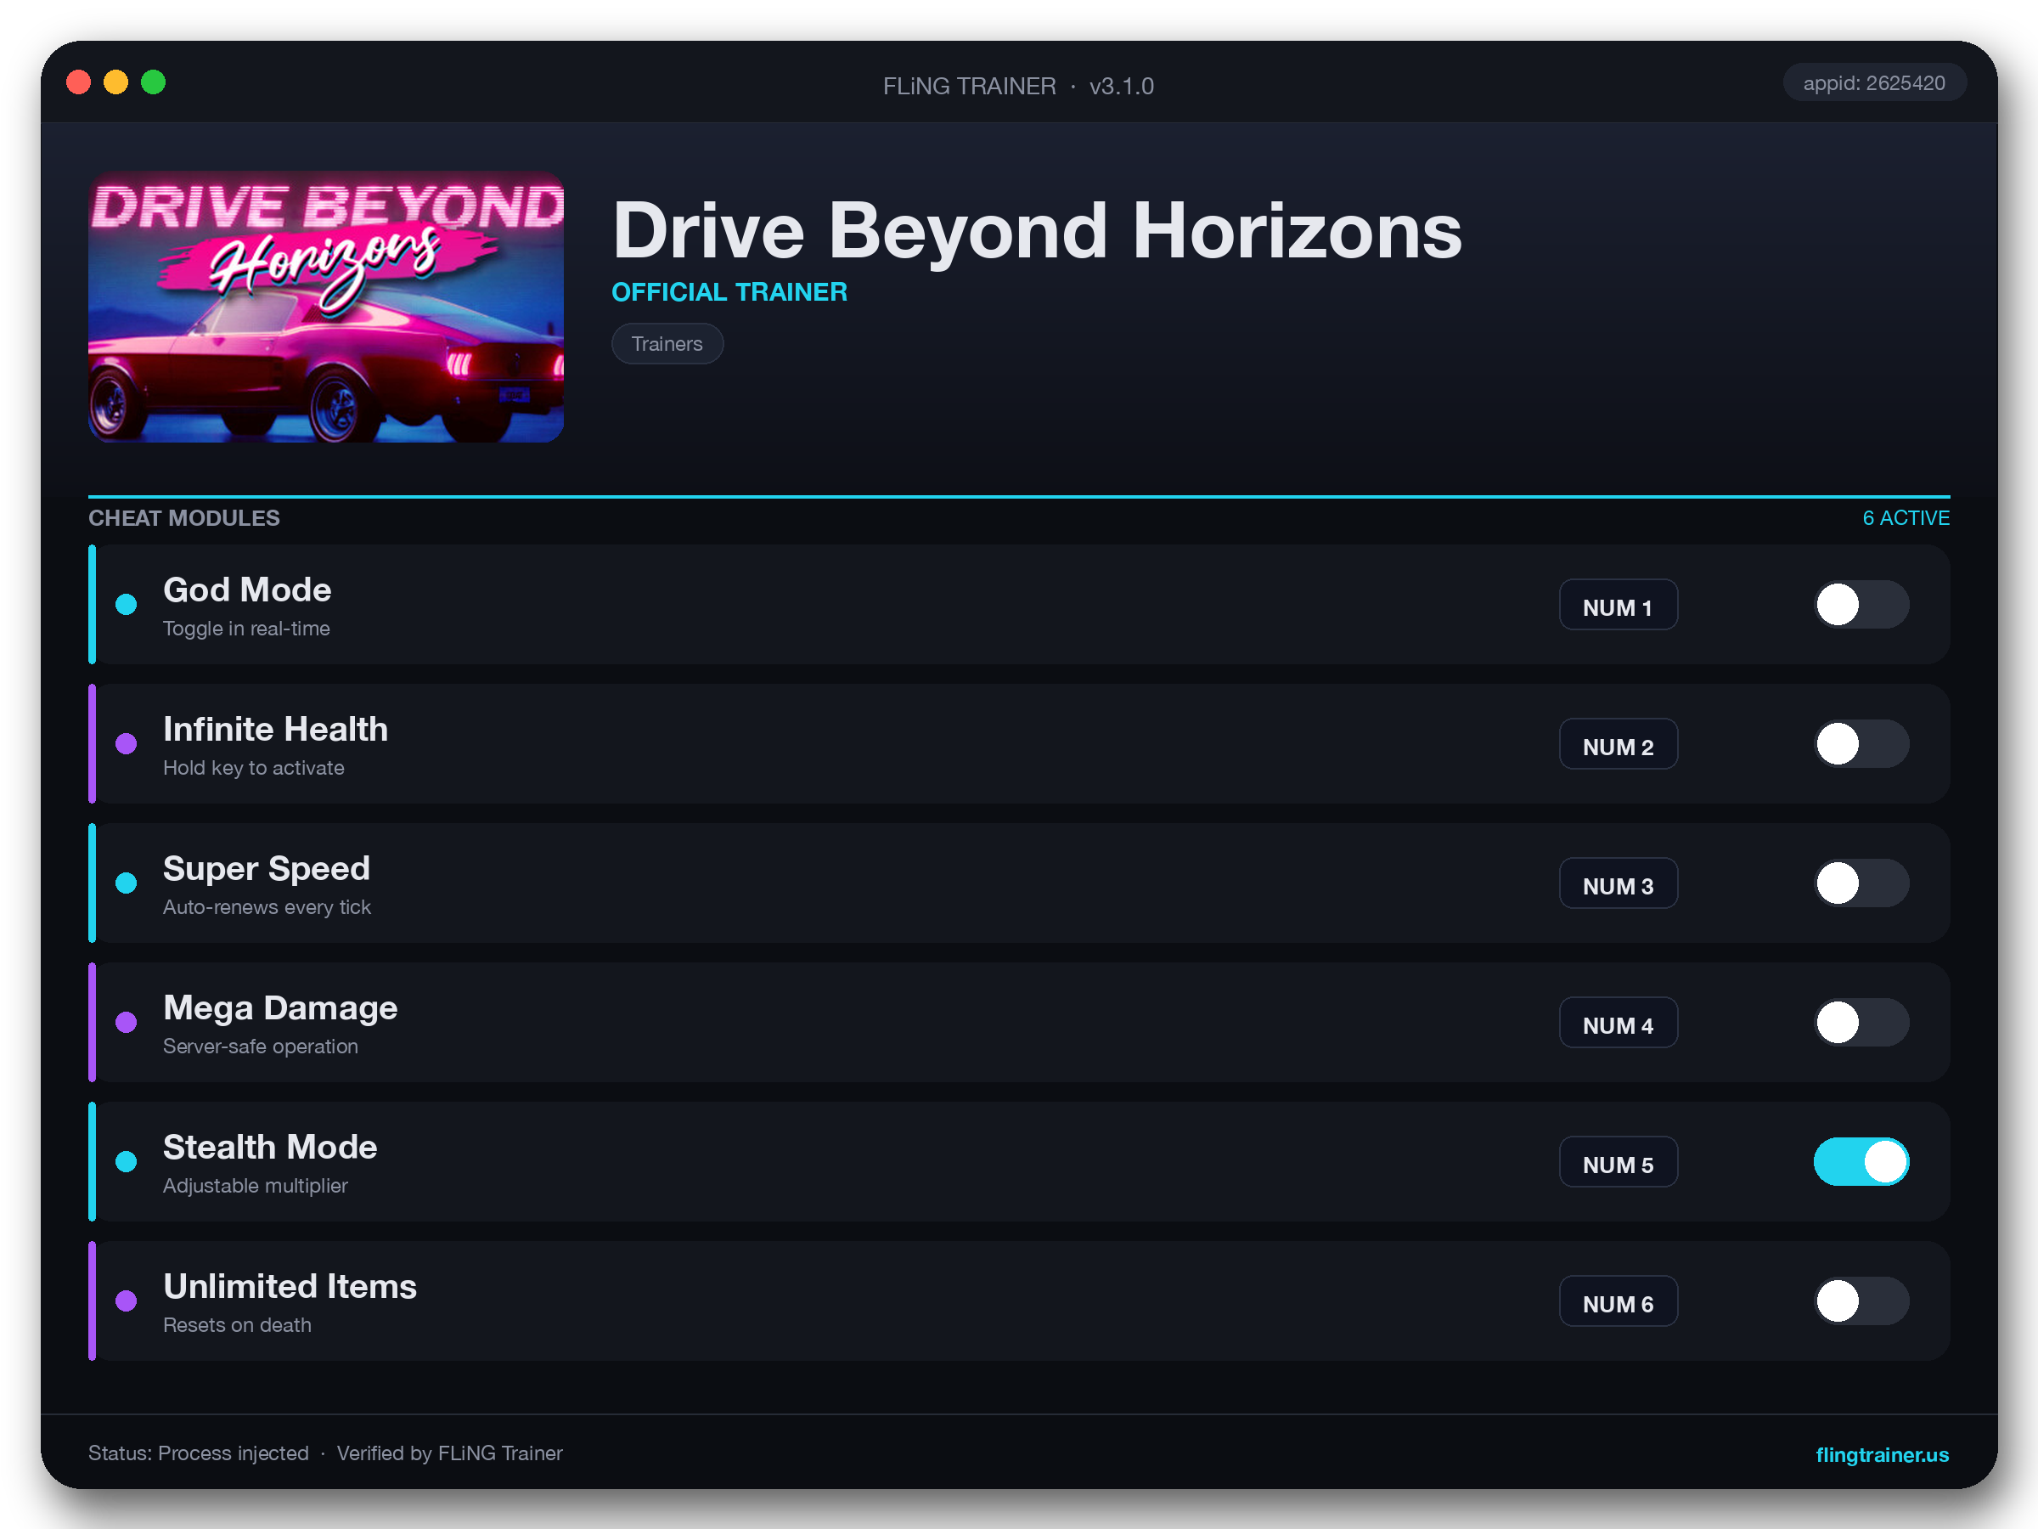The height and width of the screenshot is (1529, 2038).
Task: Click the cyan dot beside Stealth Mode
Action: [127, 1161]
